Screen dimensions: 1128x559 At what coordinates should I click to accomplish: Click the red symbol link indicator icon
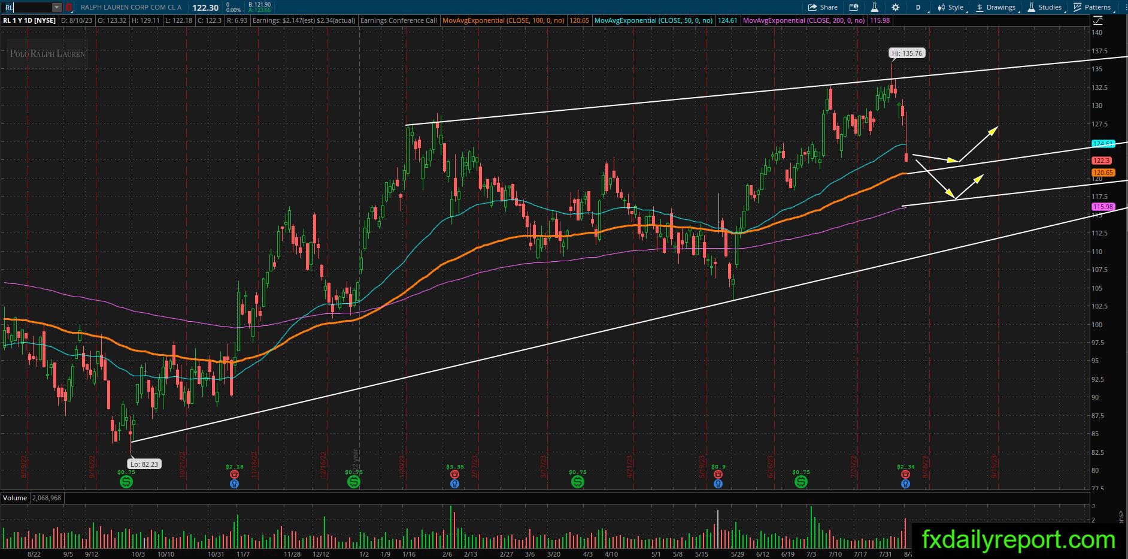[69, 7]
